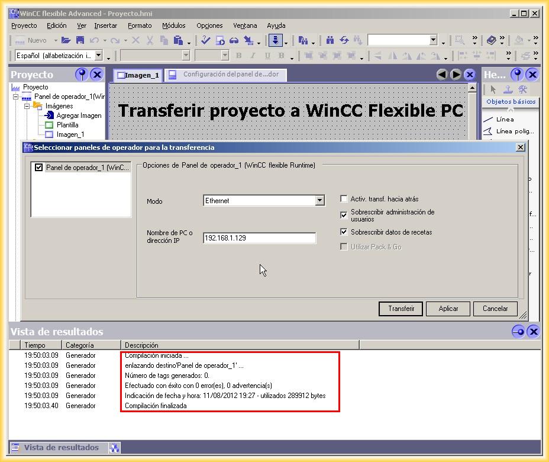Click the check consistency checkmark icon

(205, 40)
